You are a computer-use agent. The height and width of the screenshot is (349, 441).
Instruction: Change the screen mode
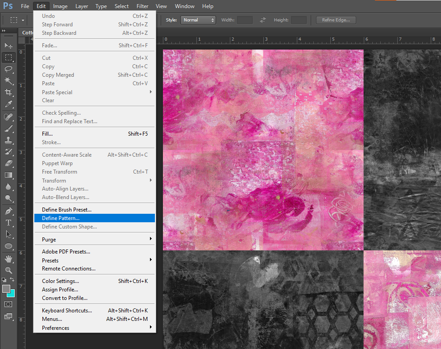click(8, 317)
